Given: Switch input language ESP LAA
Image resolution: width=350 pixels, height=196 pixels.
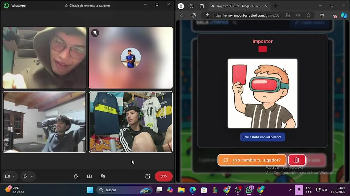Looking at the screenshot, I should [309, 190].
